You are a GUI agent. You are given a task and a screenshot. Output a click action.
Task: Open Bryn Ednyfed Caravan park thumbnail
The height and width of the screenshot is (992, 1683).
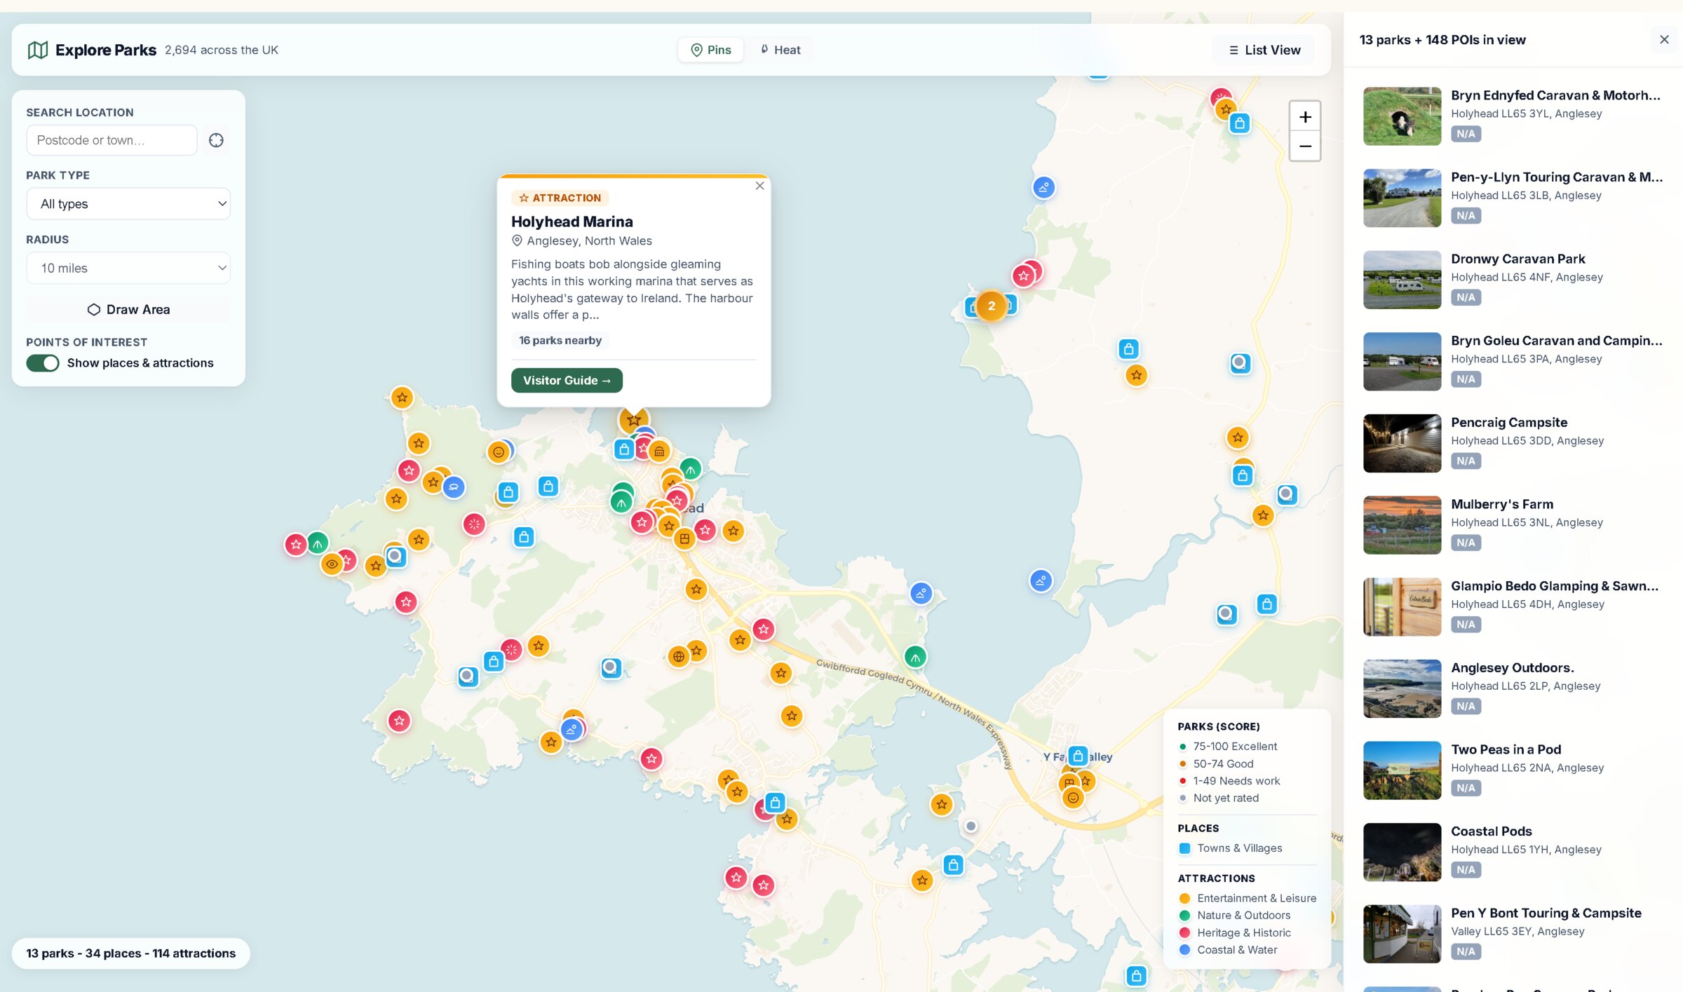(x=1401, y=116)
